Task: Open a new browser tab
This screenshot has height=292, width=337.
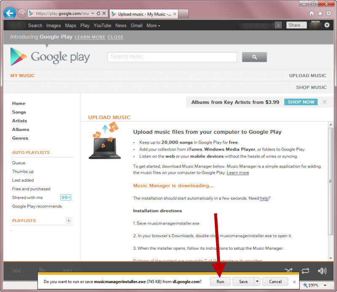Action: (183, 14)
